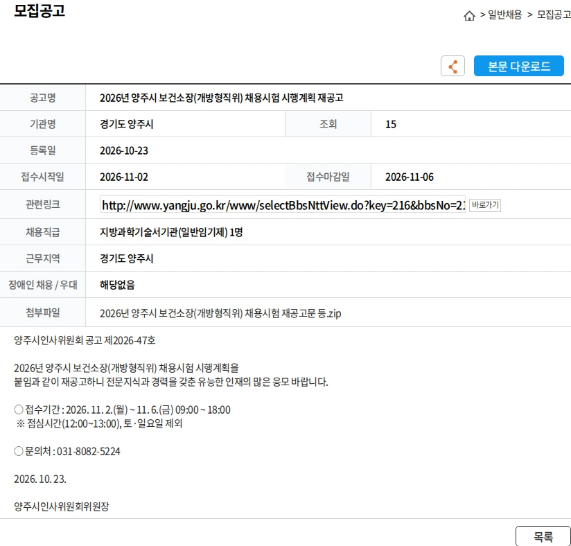Click the body date 2026. 10. 23.
Image resolution: width=571 pixels, height=546 pixels.
pyautogui.click(x=40, y=479)
